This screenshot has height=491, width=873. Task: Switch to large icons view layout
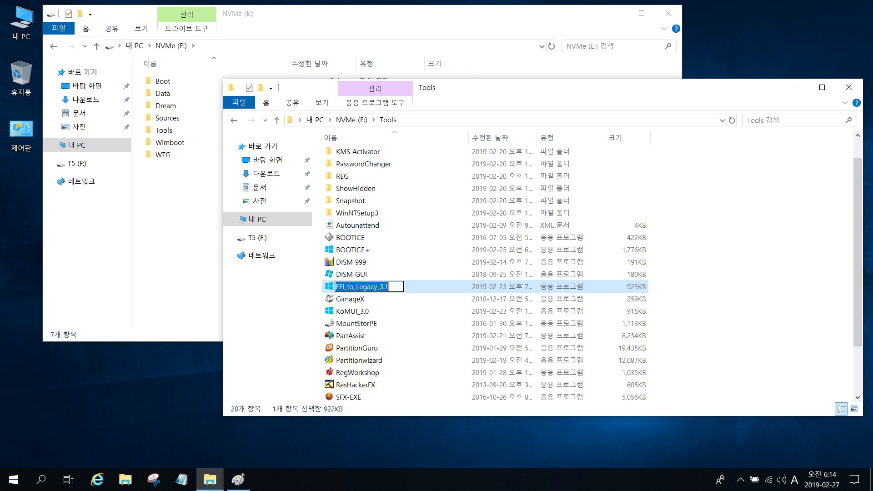click(854, 409)
